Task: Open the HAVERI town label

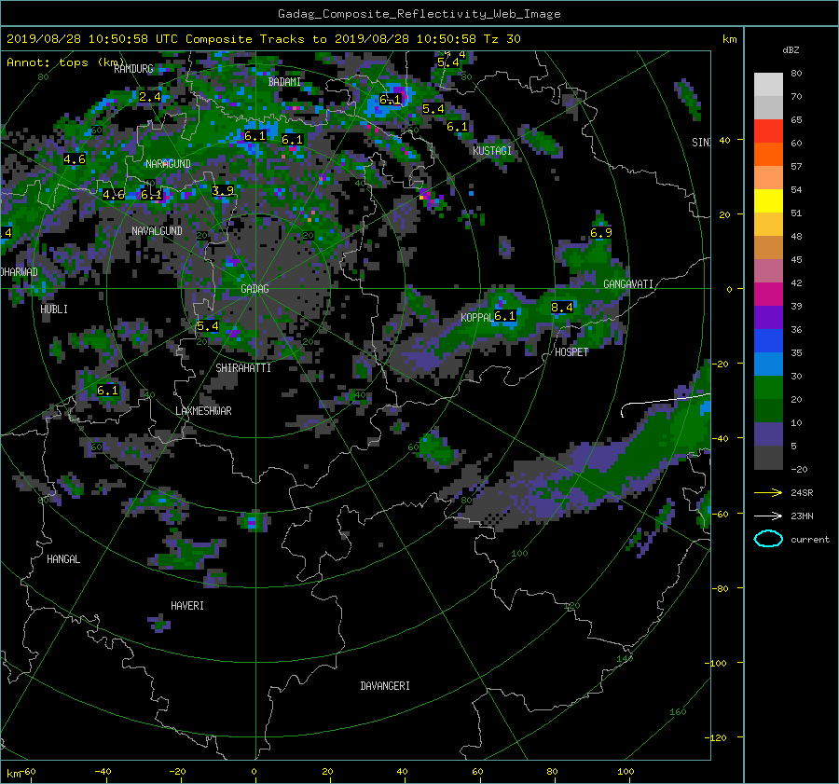Action: (186, 606)
